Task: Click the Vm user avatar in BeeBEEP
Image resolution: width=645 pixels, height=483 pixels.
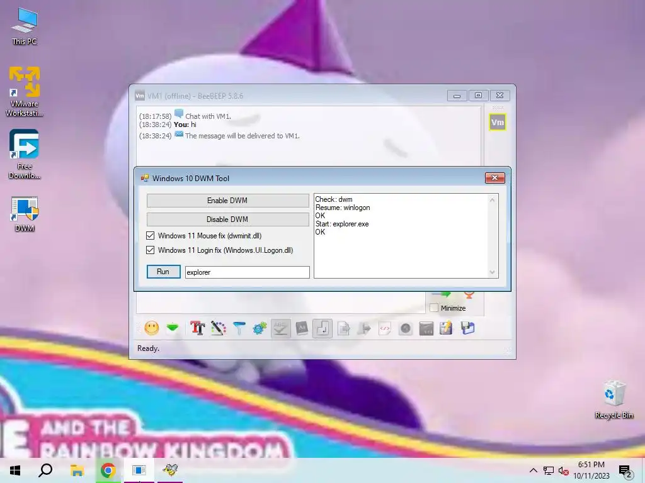Action: tap(498, 123)
